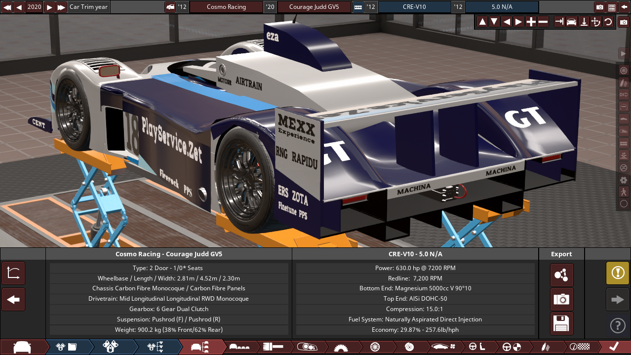Open the car trim selection tab

coord(199,347)
